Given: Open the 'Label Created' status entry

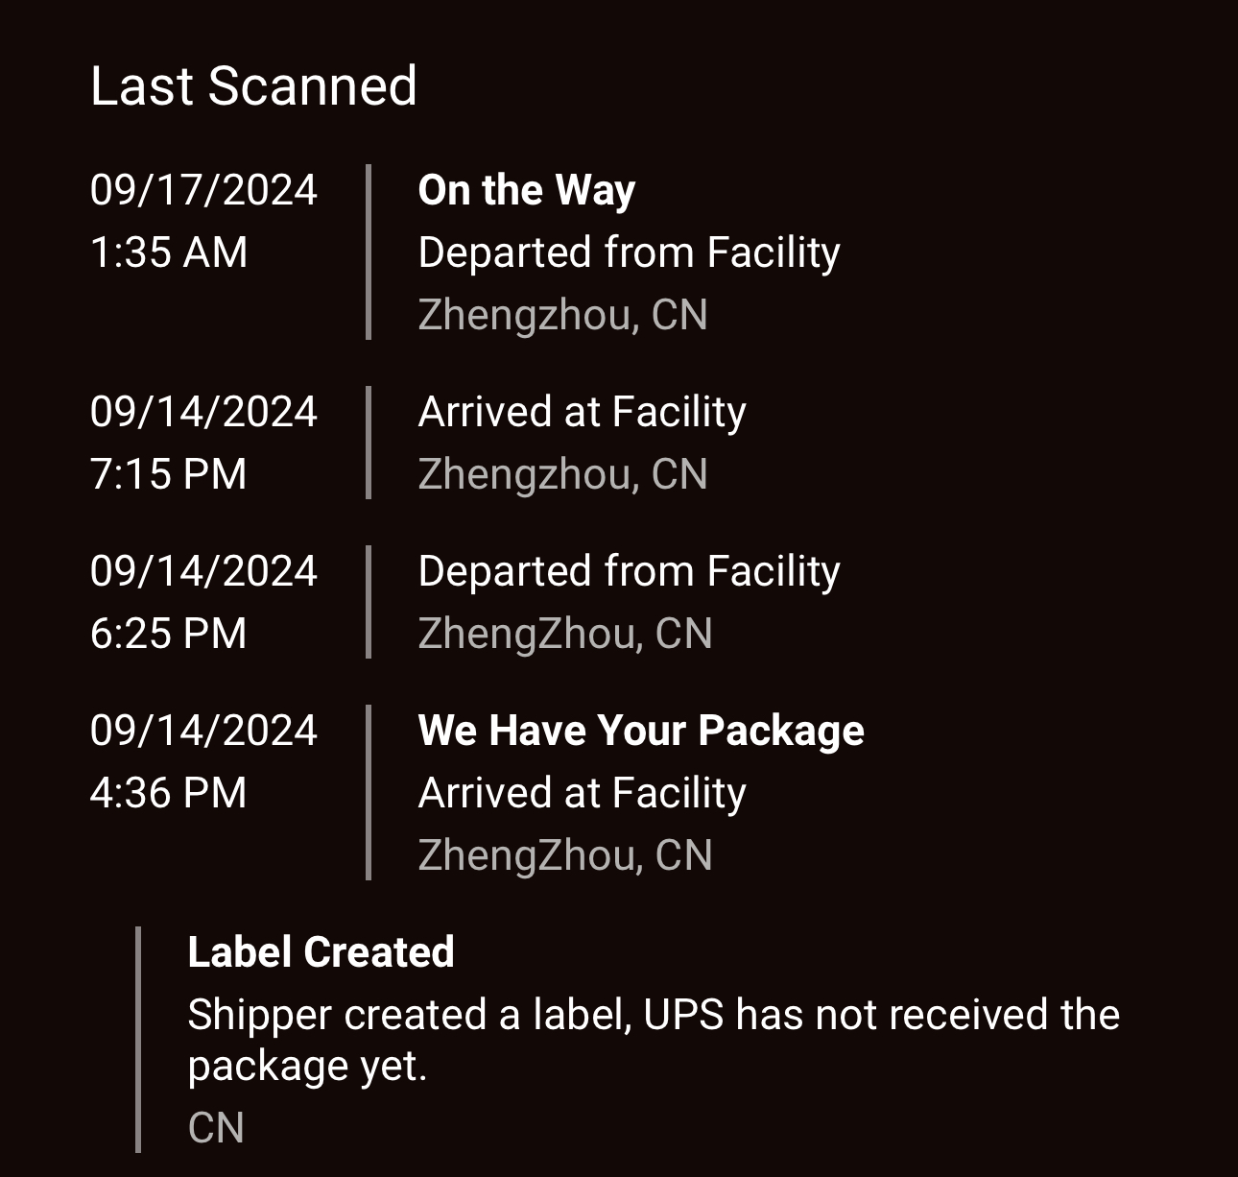Looking at the screenshot, I should tap(321, 952).
